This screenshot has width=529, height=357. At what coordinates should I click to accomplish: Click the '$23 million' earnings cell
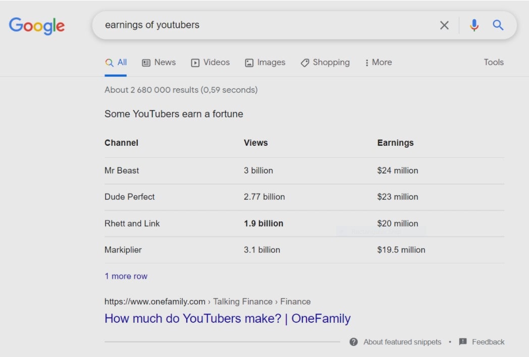[x=397, y=197]
